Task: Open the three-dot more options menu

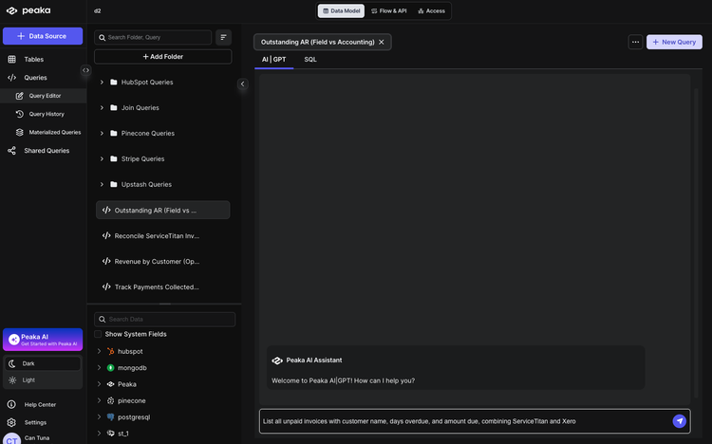Action: click(635, 42)
